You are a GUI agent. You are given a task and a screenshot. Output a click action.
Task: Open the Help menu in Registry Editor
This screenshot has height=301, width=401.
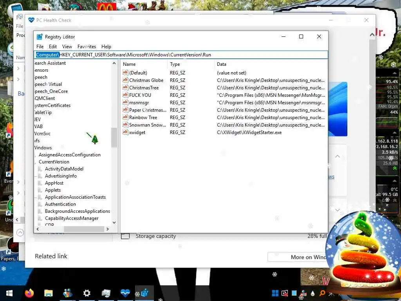click(x=106, y=47)
